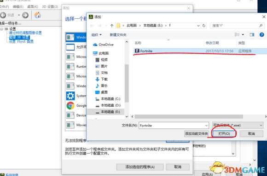This screenshot has height=176, width=267.
Task: Click the horizontal scrollbar in file list
Action: (189, 116)
